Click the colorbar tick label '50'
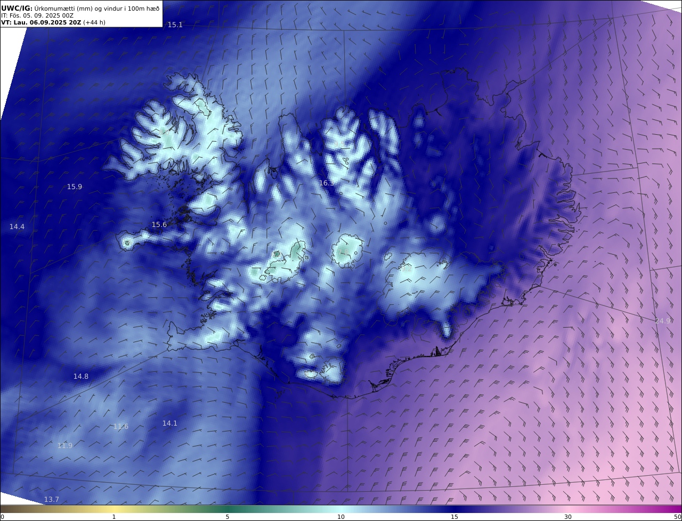The height and width of the screenshot is (521, 682). coord(677,517)
